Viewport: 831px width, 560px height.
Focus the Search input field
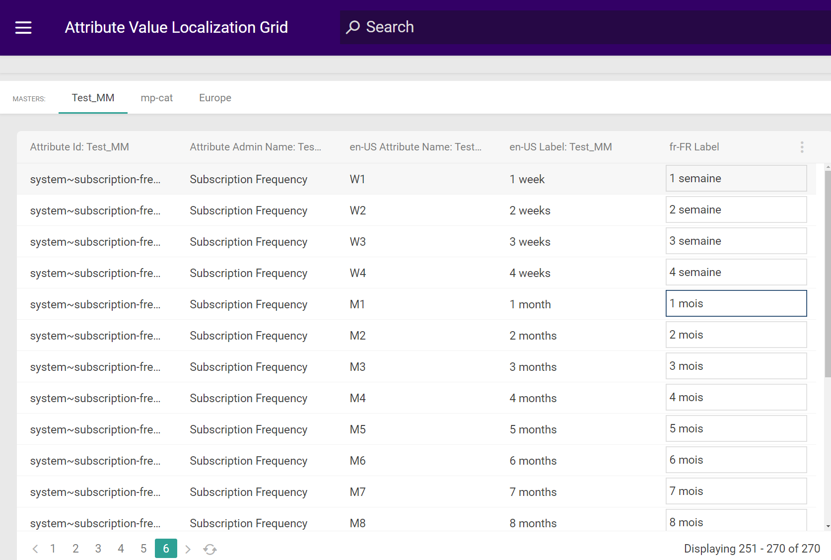tap(586, 27)
